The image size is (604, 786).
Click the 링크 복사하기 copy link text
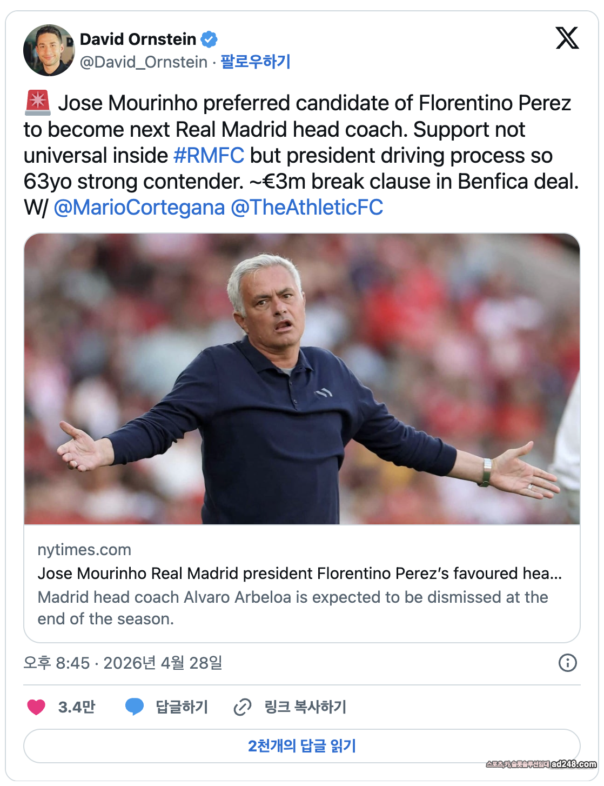pyautogui.click(x=305, y=707)
